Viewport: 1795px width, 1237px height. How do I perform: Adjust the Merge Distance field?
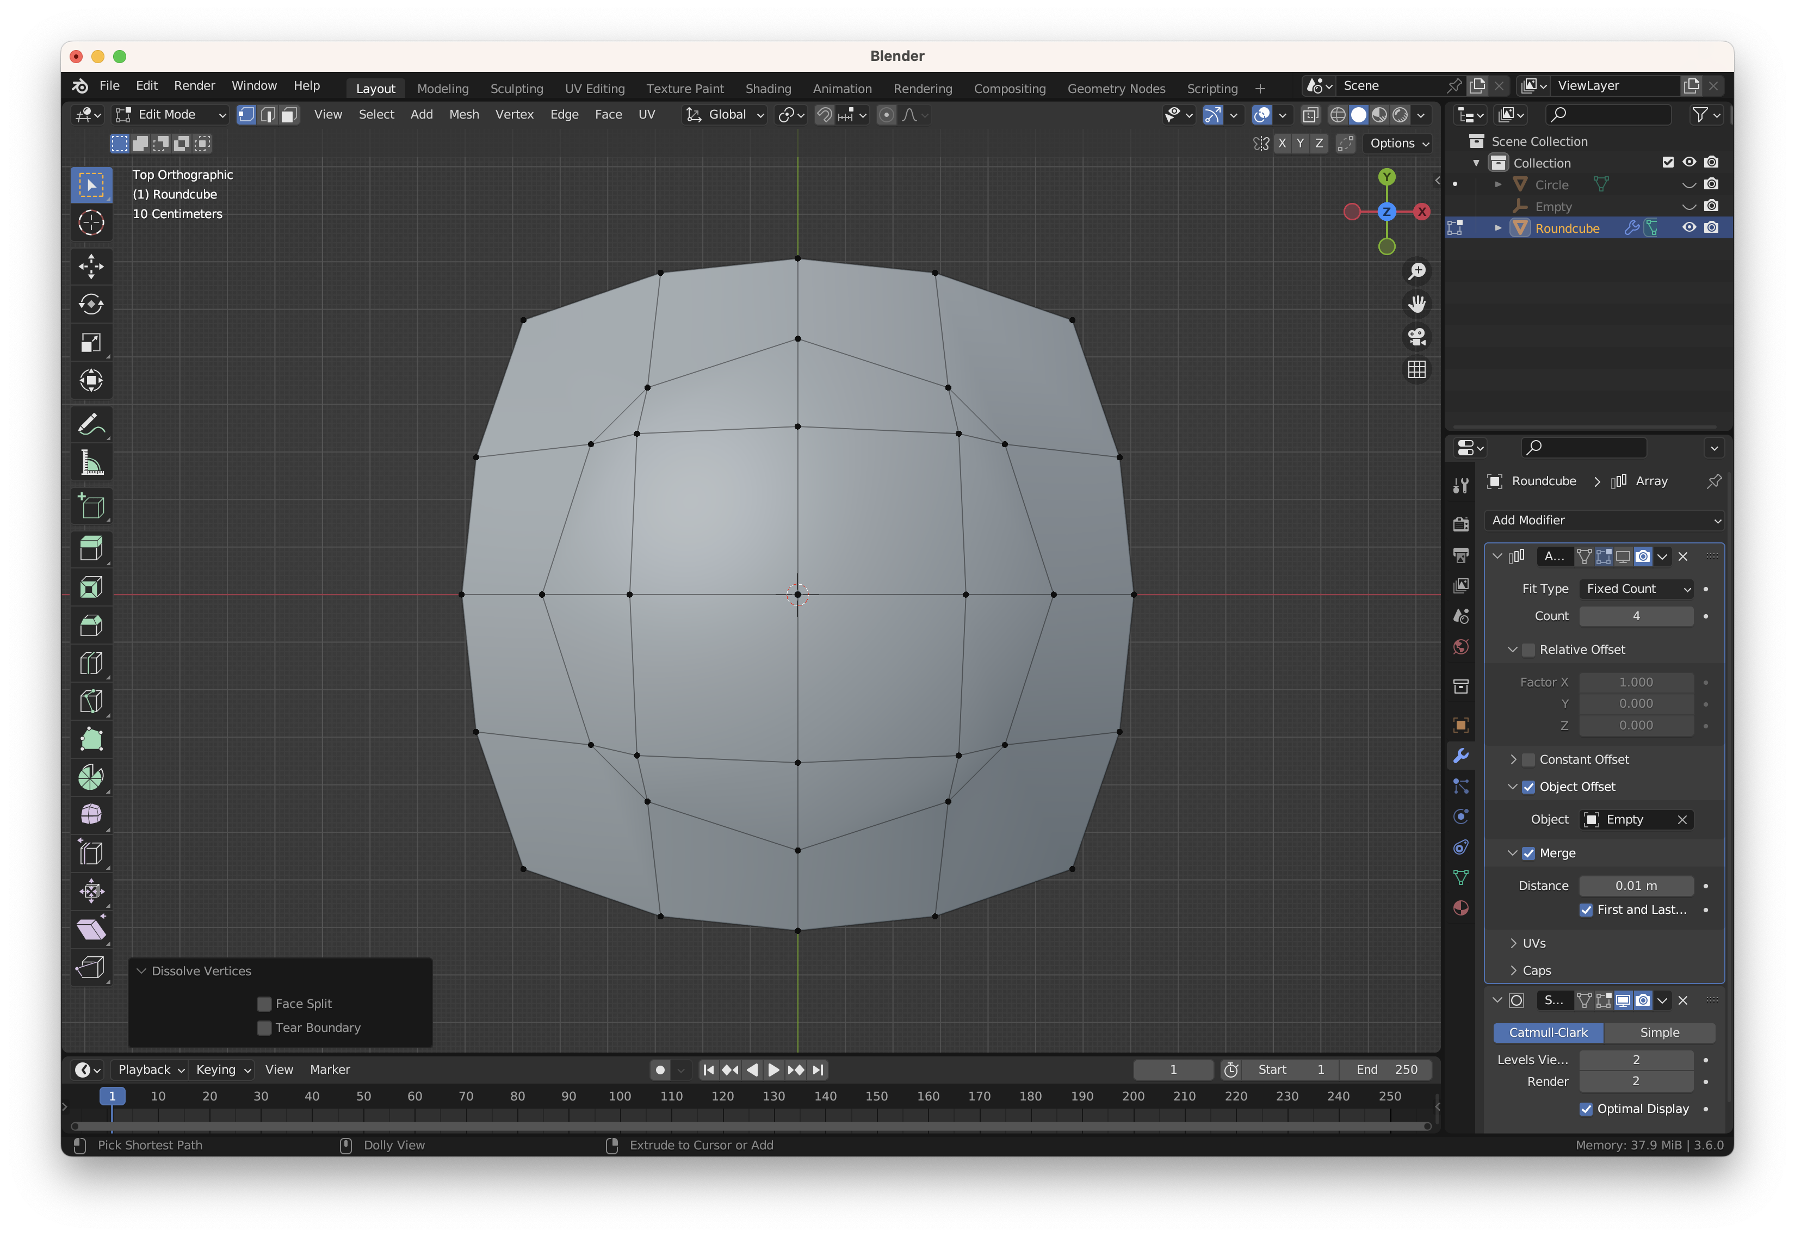pos(1636,886)
